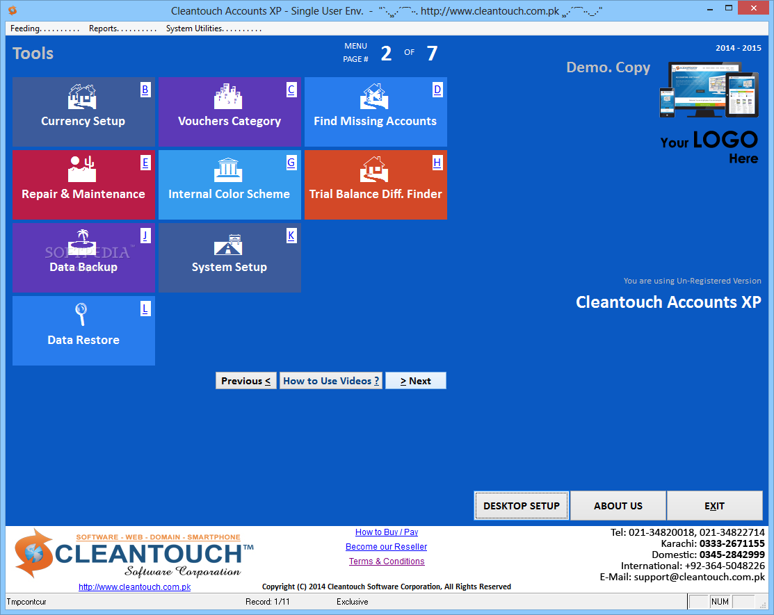Click the H shortcut on Trial Balance Diff. Finder
The image size is (774, 615).
coord(437,163)
